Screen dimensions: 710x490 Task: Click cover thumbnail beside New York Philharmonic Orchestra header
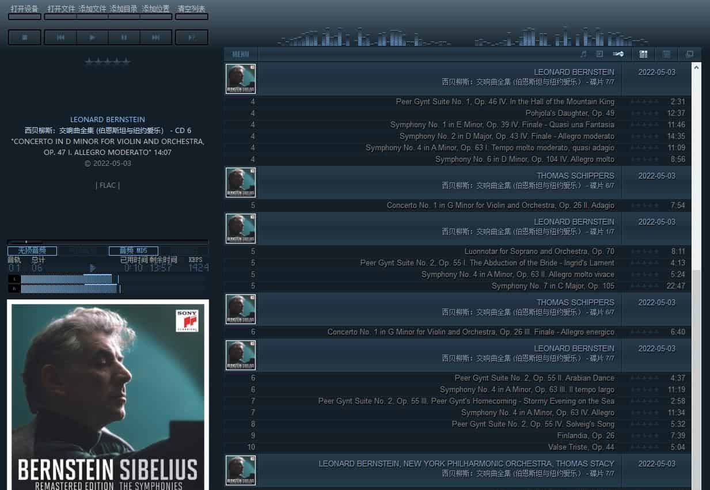(241, 470)
